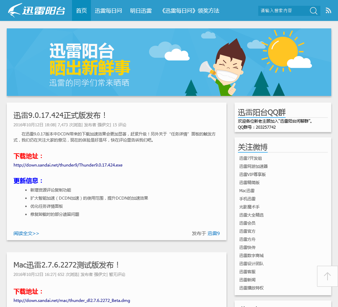Screen dimensions: 338x307
Task: Open 迅雷网游加速器 weibo link
Action: pos(253,166)
